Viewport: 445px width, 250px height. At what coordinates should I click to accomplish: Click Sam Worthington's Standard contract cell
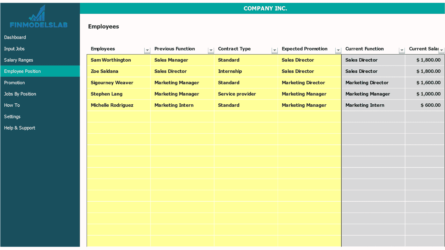tap(246, 60)
